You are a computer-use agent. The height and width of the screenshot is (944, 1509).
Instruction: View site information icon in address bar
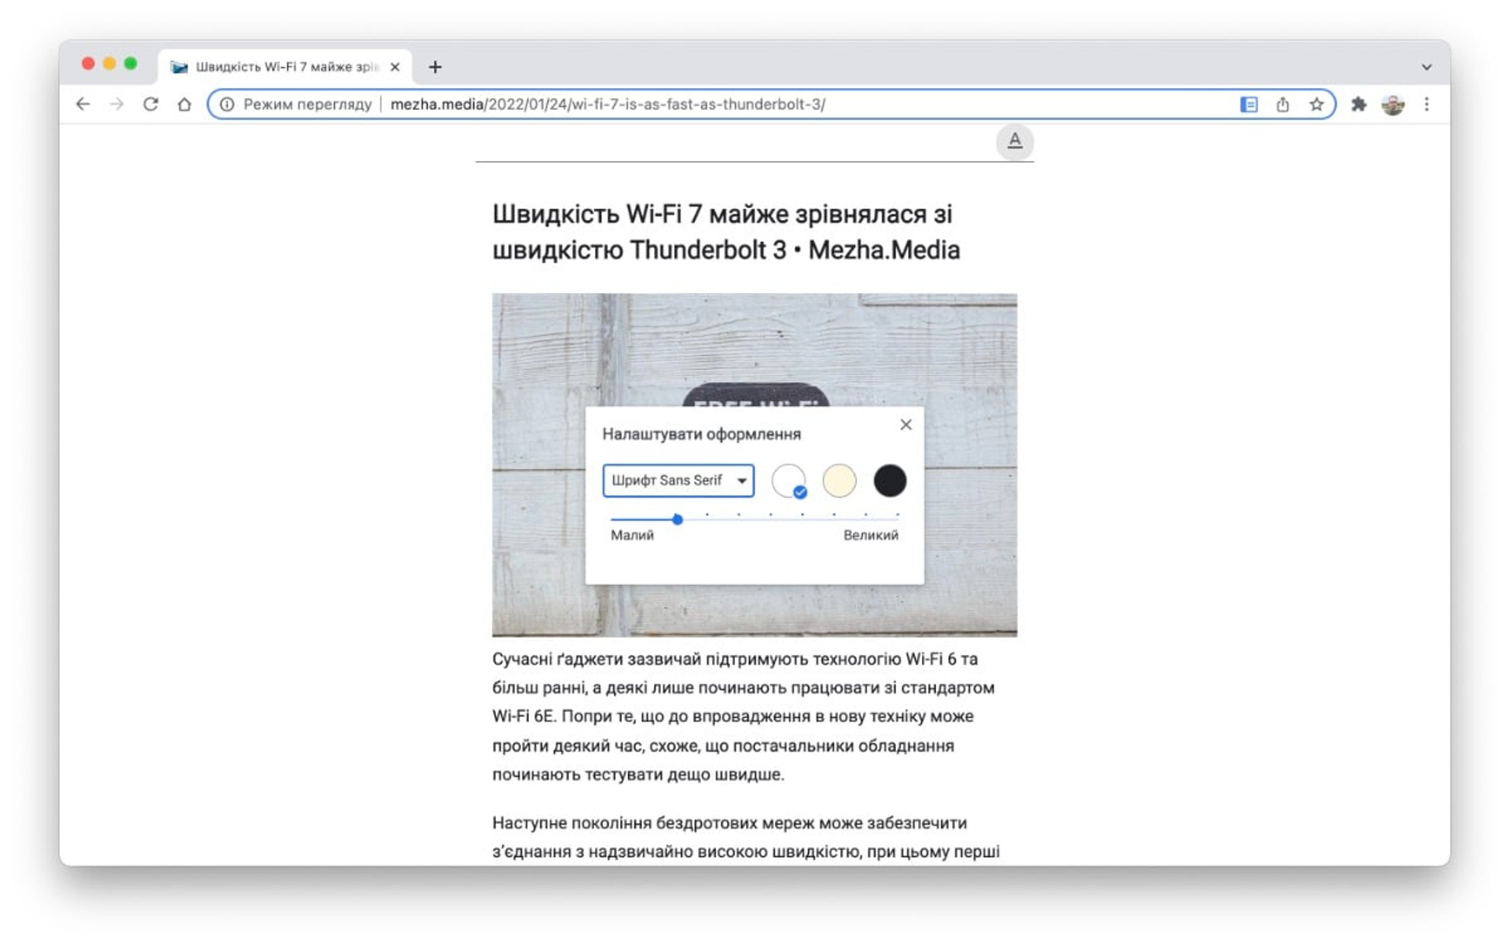click(226, 104)
